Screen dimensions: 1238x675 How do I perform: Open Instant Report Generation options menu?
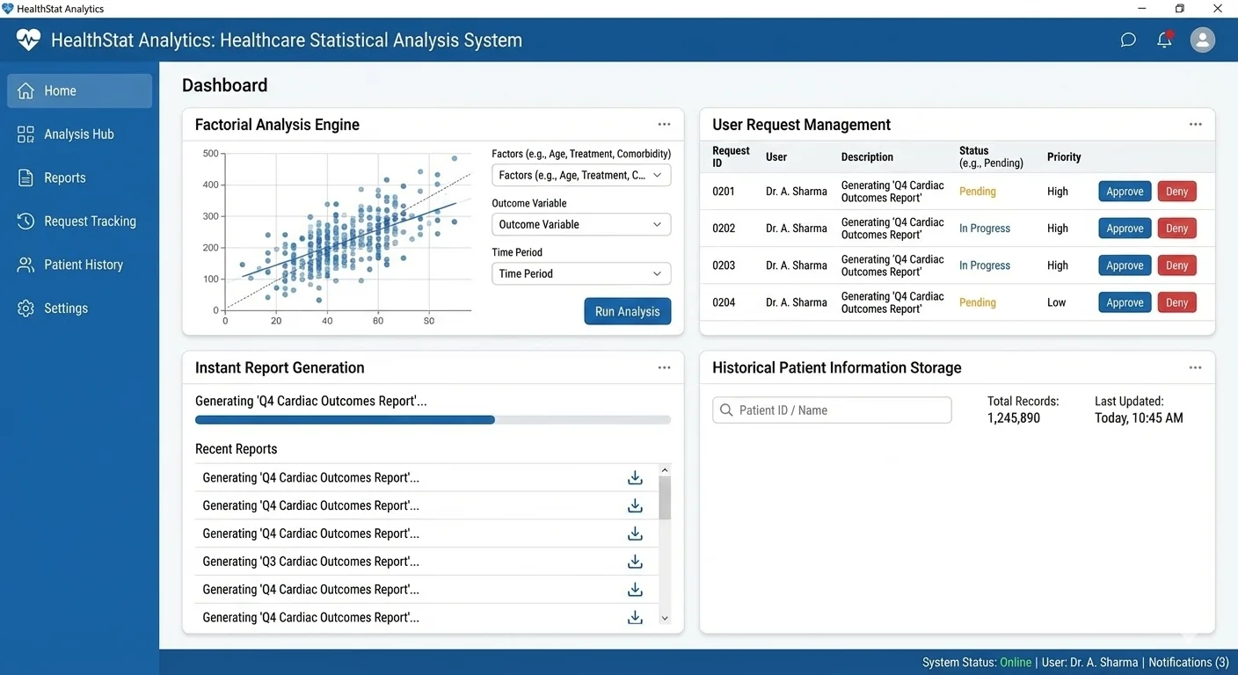click(x=664, y=367)
